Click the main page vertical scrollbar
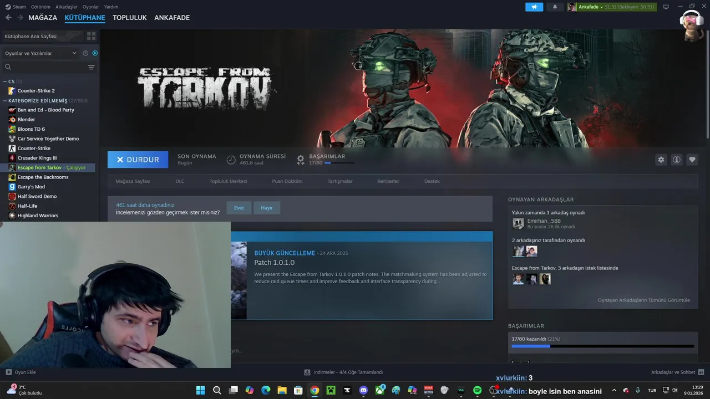Screen dimensions: 710x399 point(707,83)
